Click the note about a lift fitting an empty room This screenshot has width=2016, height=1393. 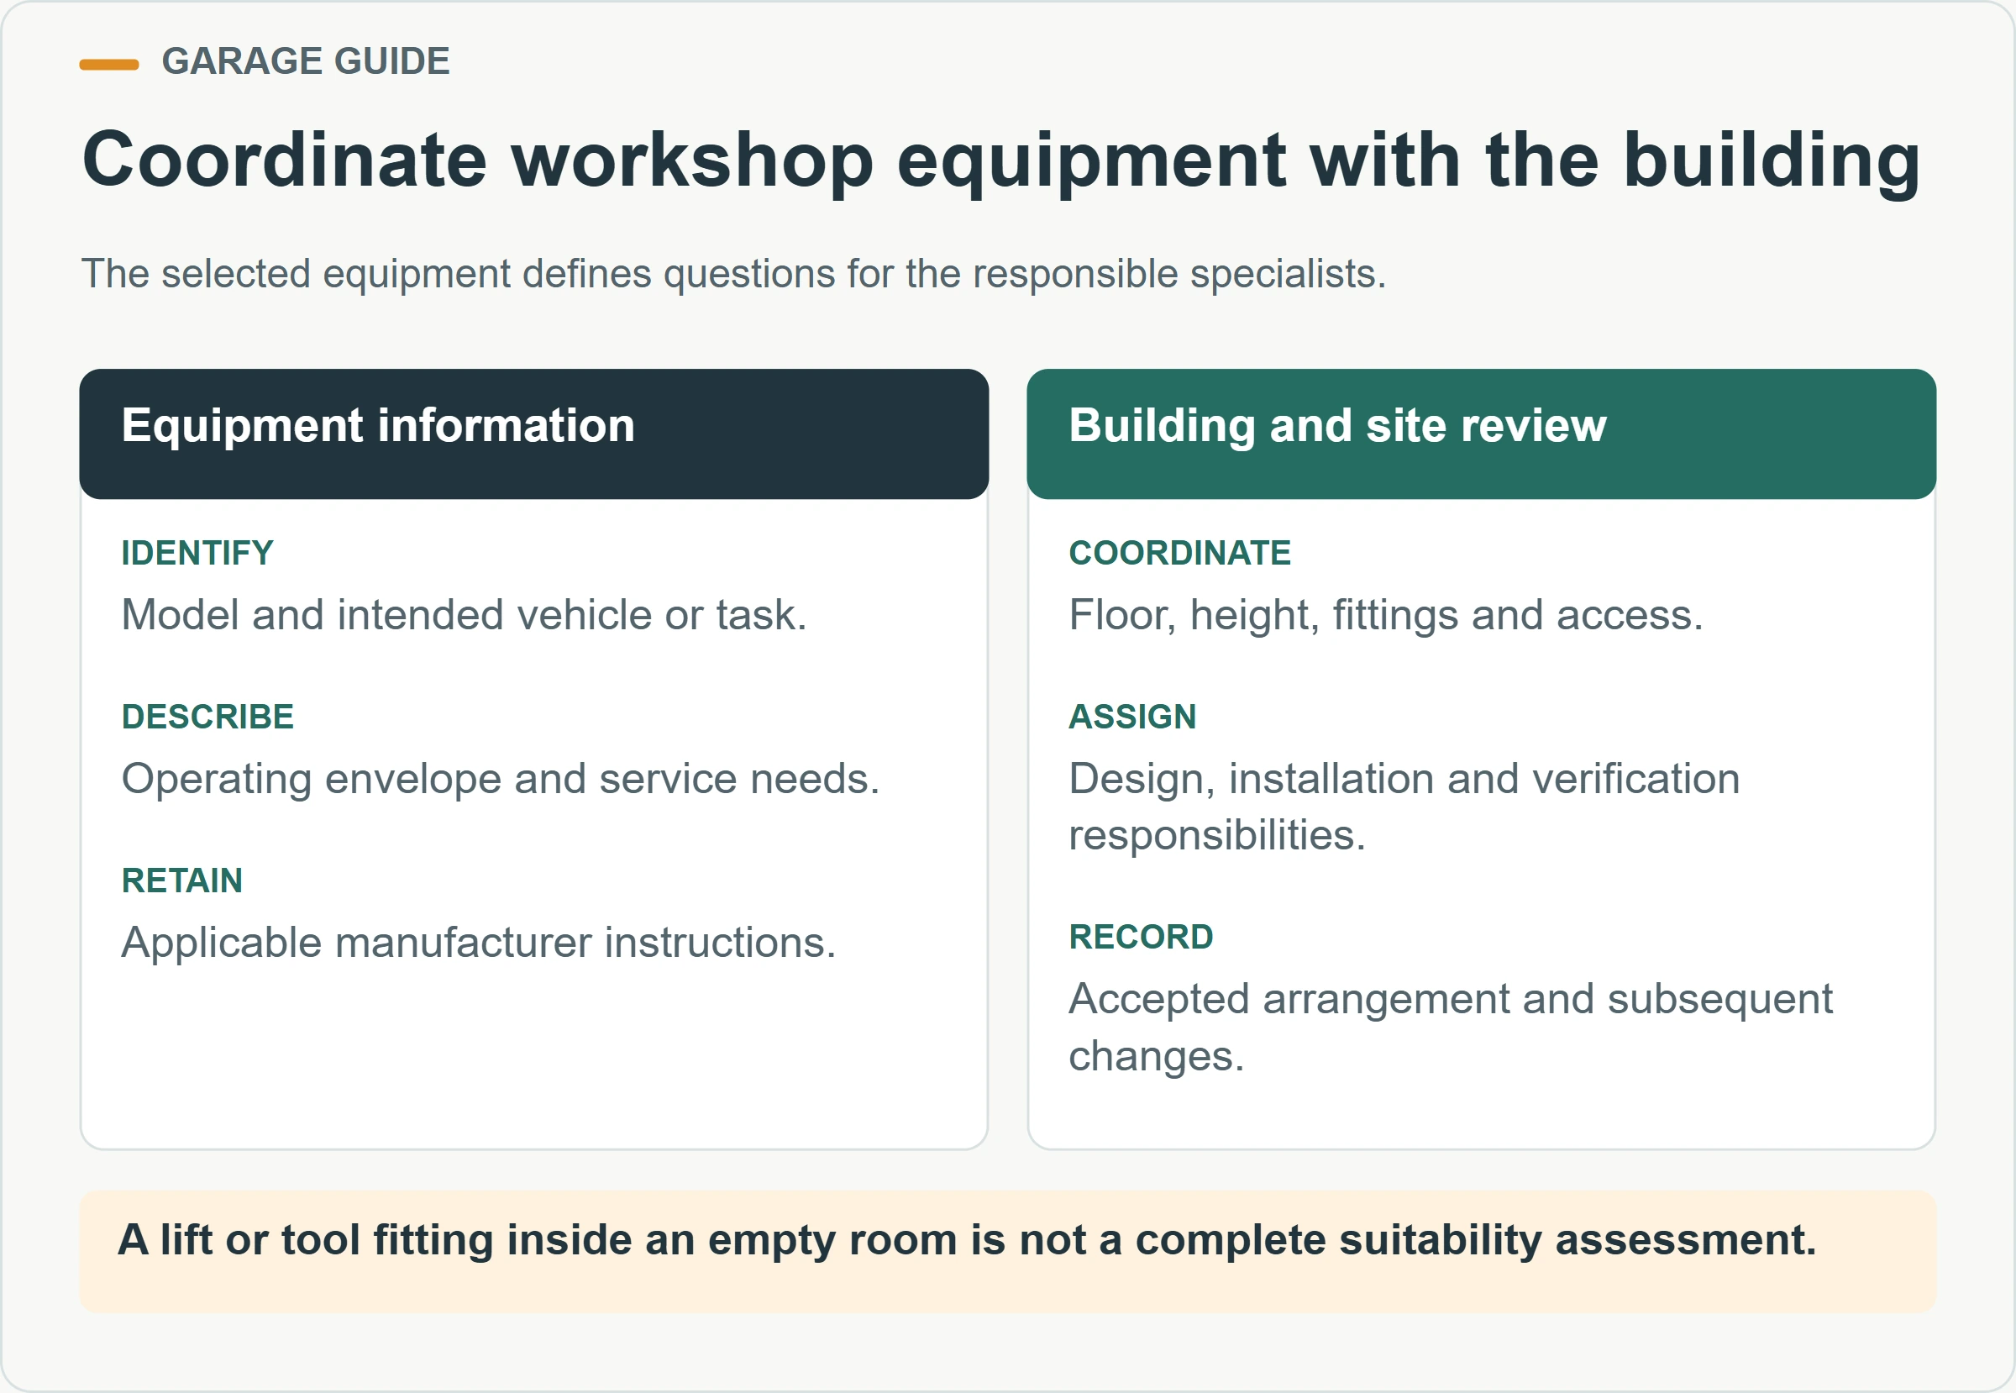pyautogui.click(x=1008, y=1252)
